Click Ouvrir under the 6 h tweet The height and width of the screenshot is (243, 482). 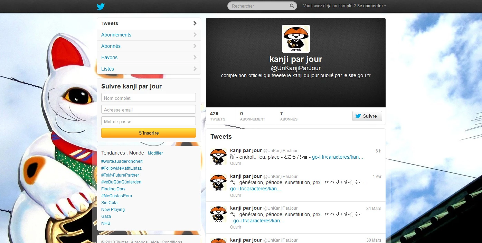[236, 163]
